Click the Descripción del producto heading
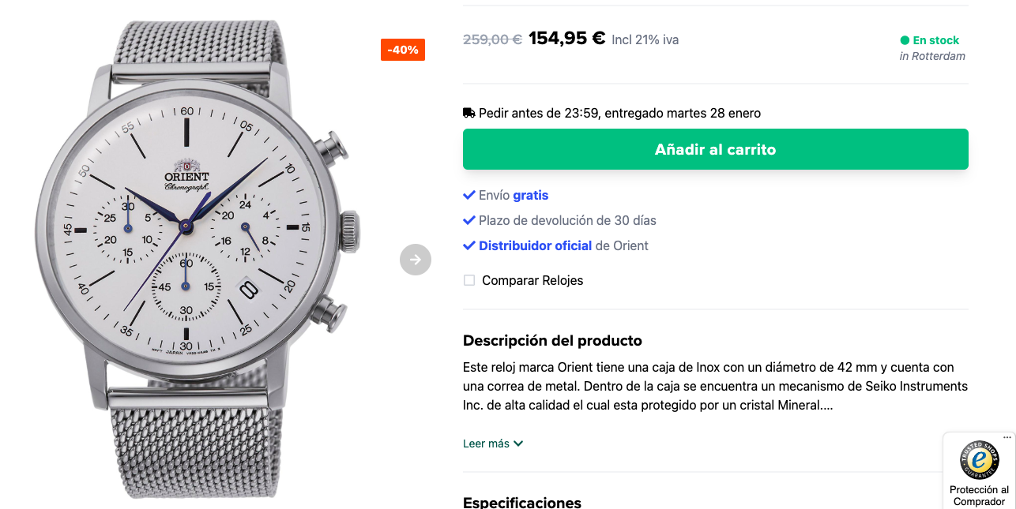 coord(552,341)
